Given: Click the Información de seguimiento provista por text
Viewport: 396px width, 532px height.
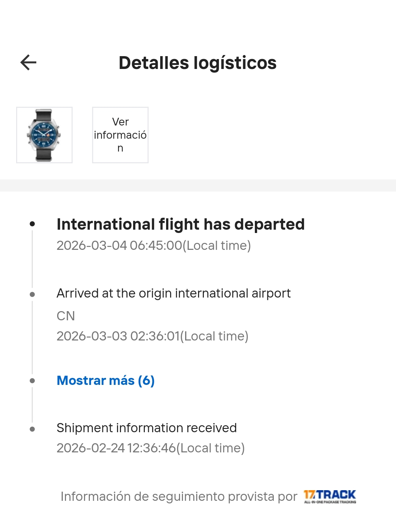Looking at the screenshot, I should [179, 496].
